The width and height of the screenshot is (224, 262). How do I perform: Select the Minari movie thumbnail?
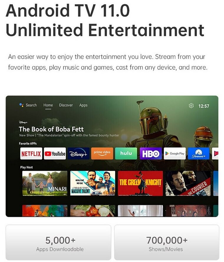pyautogui.click(x=45, y=183)
